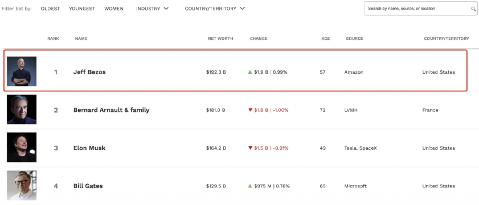Open the Bernard Arnault & family link

(x=111, y=110)
